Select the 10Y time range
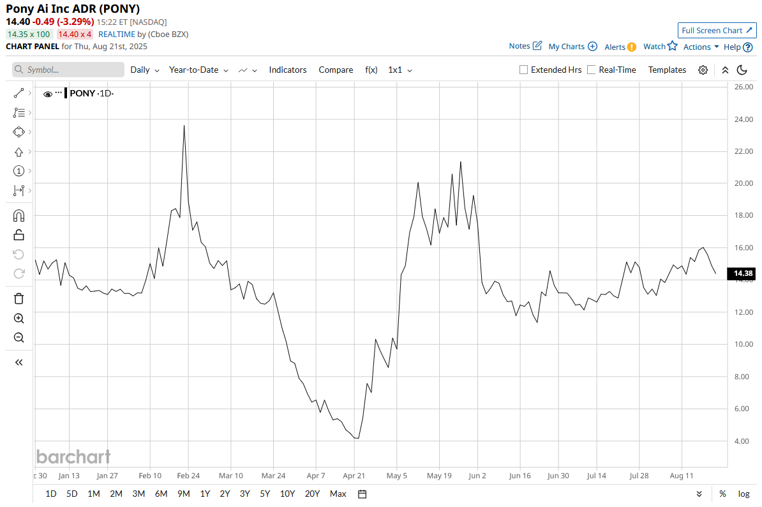762x507 pixels. coord(287,494)
